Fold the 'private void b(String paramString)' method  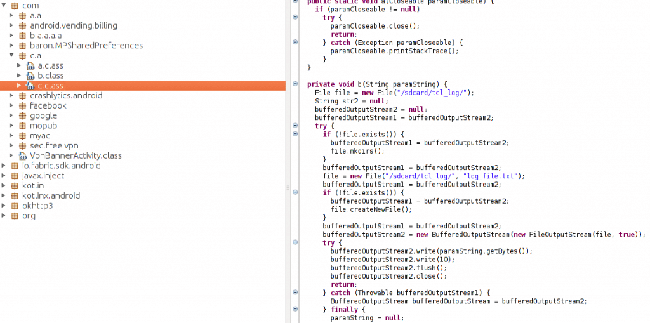click(x=295, y=84)
